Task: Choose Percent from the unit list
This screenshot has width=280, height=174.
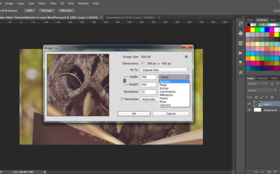Action: pos(174,82)
